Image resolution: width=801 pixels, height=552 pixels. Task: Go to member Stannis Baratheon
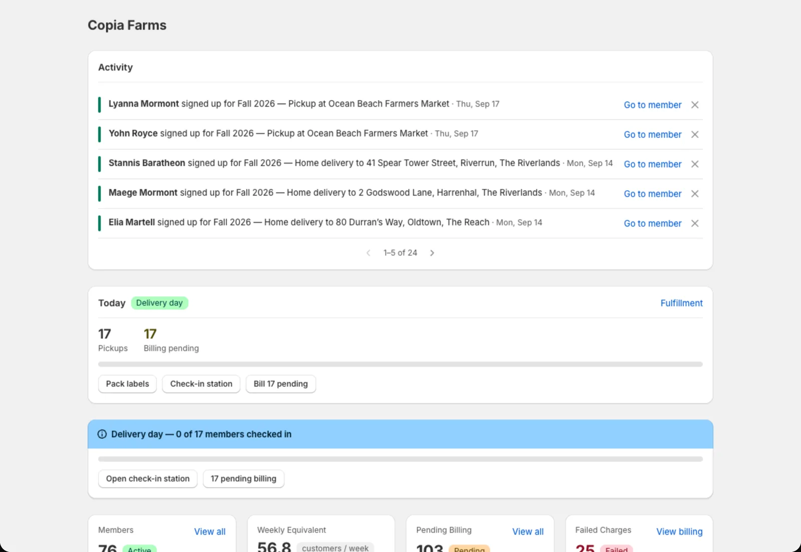pos(652,164)
